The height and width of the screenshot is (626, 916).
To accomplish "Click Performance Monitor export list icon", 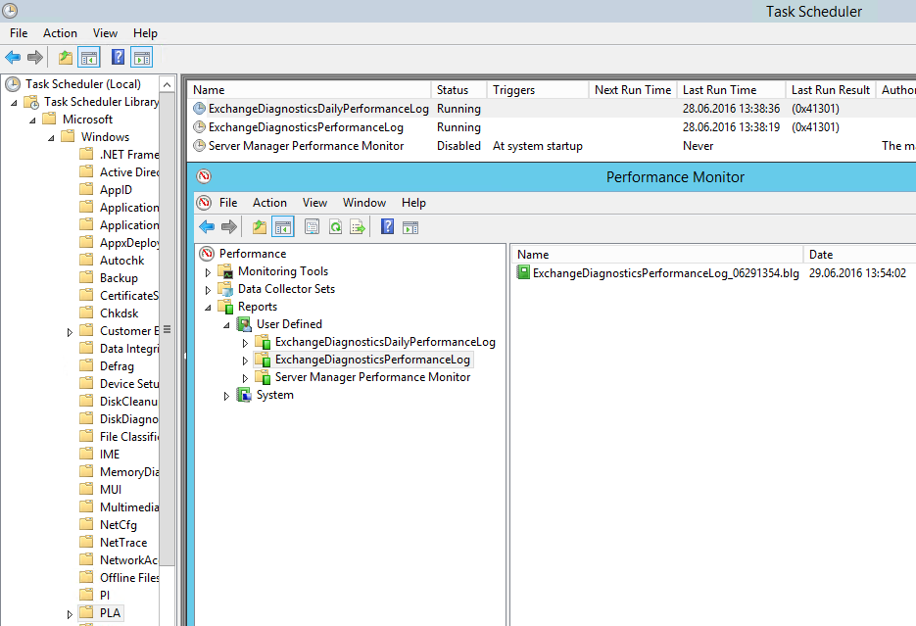I will [357, 226].
